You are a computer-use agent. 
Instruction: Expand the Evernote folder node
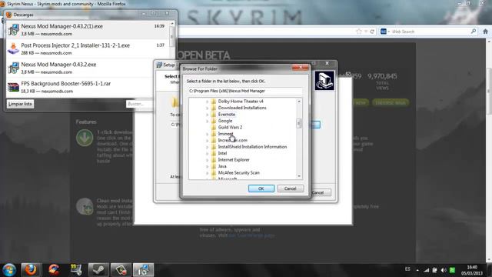(x=207, y=115)
